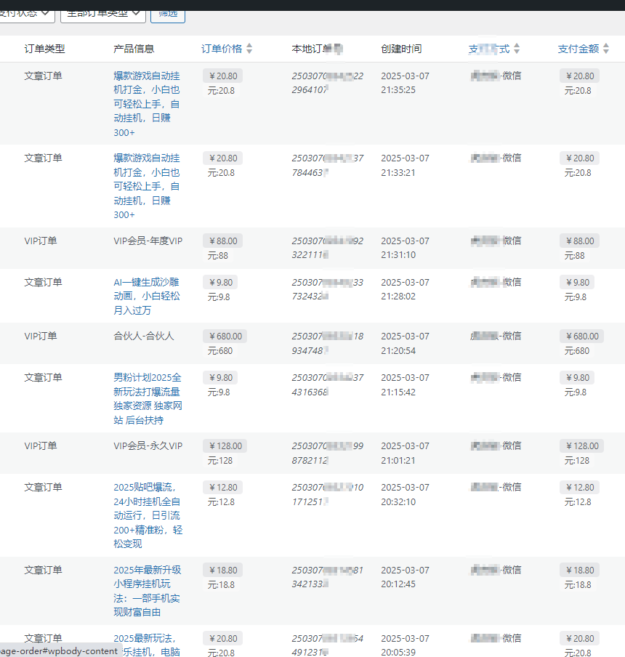Click the ¥128.00 badge under 订单价格
The image size is (625, 657).
(x=225, y=446)
